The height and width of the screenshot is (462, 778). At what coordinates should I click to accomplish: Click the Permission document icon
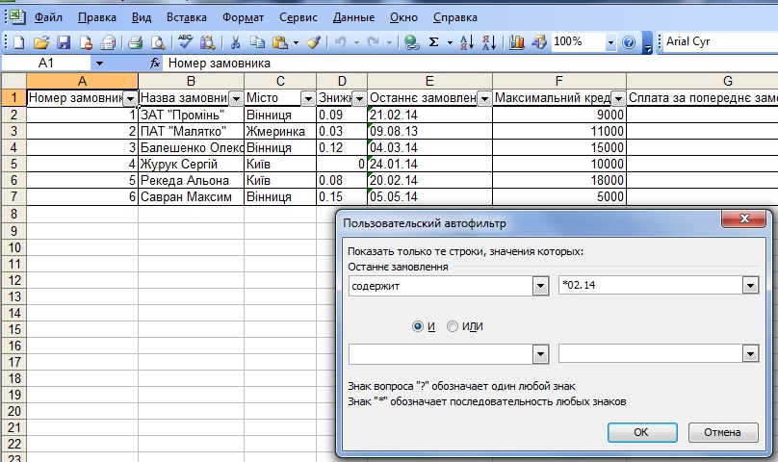86,42
